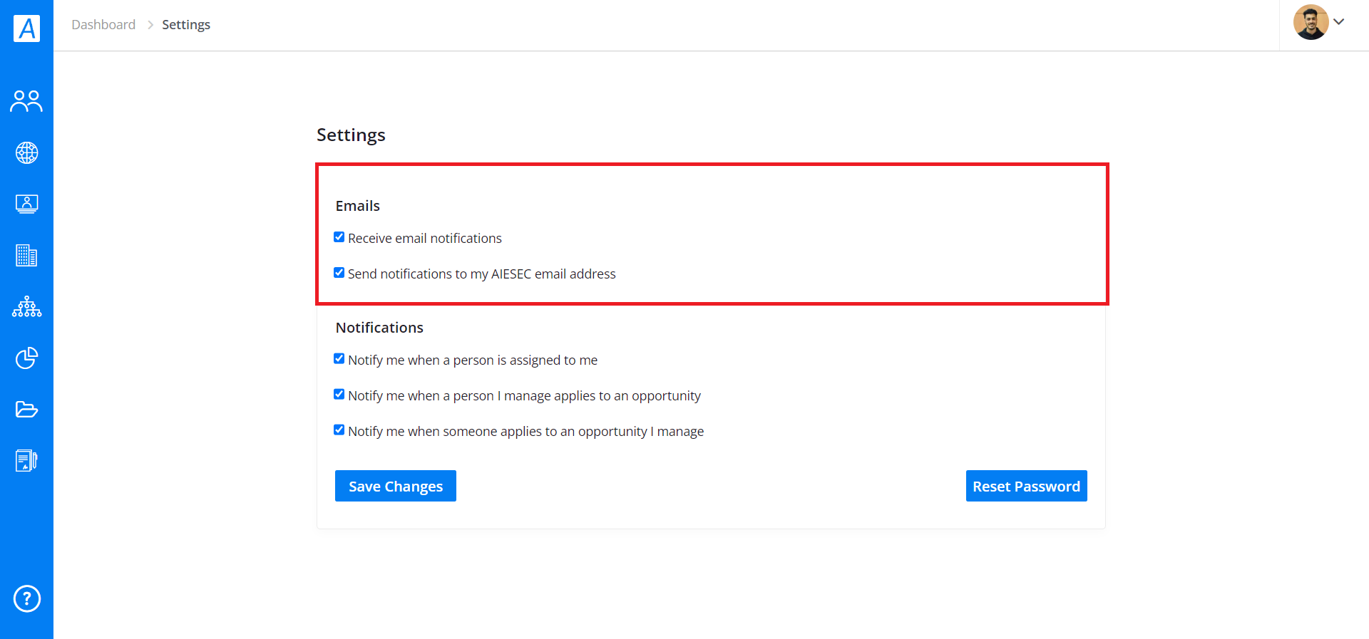
Task: Open the monitor with person sidebar icon
Action: point(26,204)
